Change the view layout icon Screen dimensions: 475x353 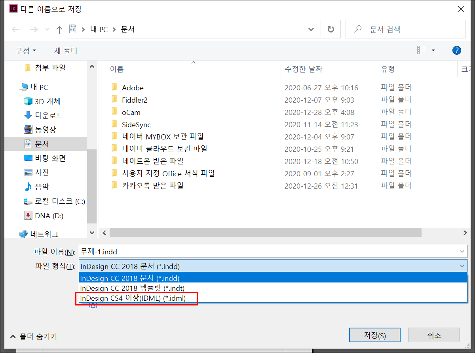(x=422, y=50)
